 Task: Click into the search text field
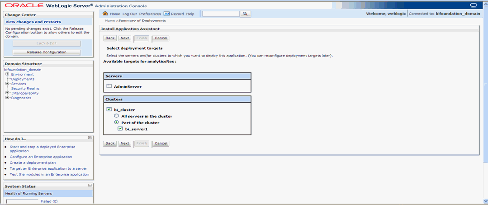(x=221, y=14)
